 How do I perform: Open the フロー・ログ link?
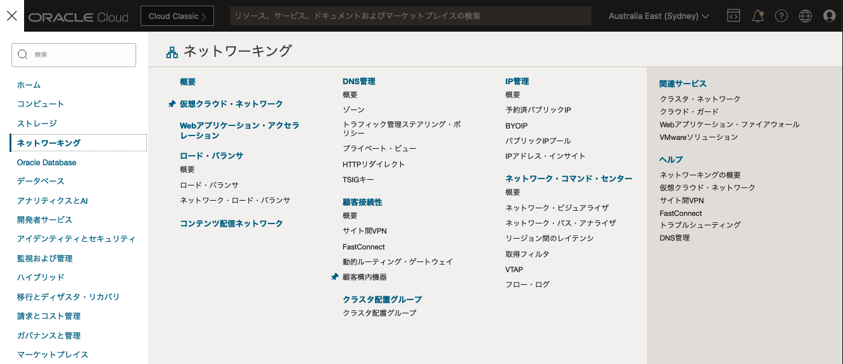click(528, 285)
